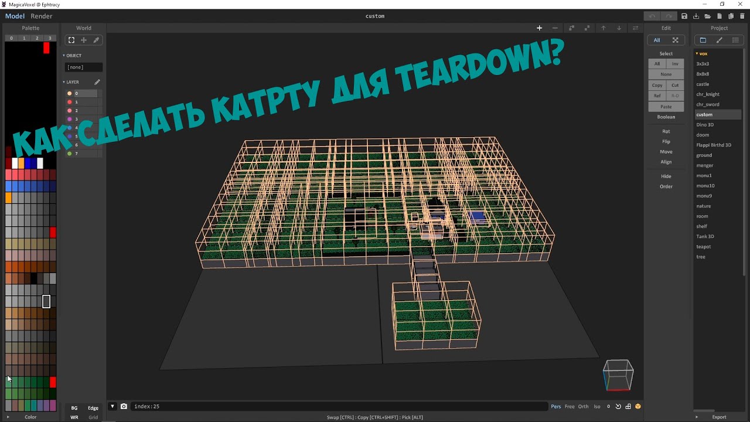750x422 pixels.
Task: Toggle visibility dot of layer 7
Action: coord(69,154)
